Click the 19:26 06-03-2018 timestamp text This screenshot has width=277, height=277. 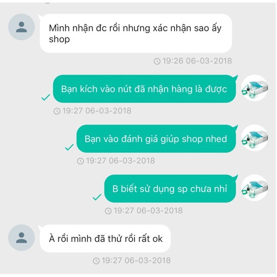coord(197,61)
